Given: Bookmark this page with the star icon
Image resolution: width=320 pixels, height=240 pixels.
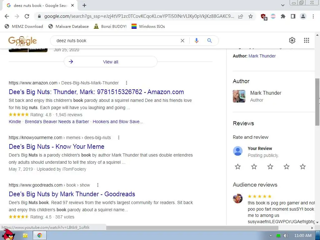Looking at the screenshot, I should [251, 16].
